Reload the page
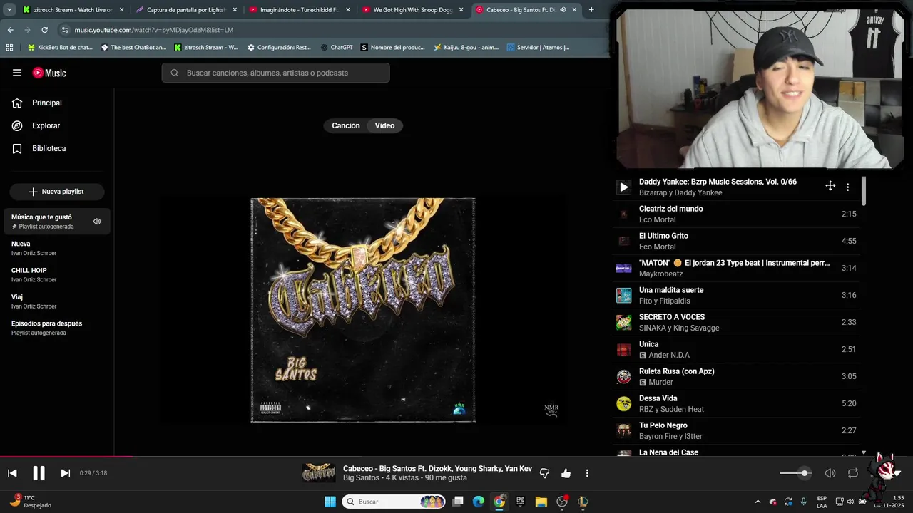This screenshot has width=913, height=513. [44, 30]
